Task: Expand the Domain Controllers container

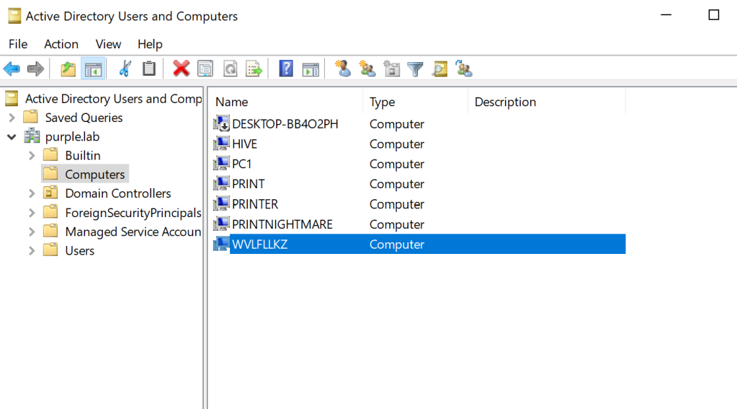Action: 31,193
